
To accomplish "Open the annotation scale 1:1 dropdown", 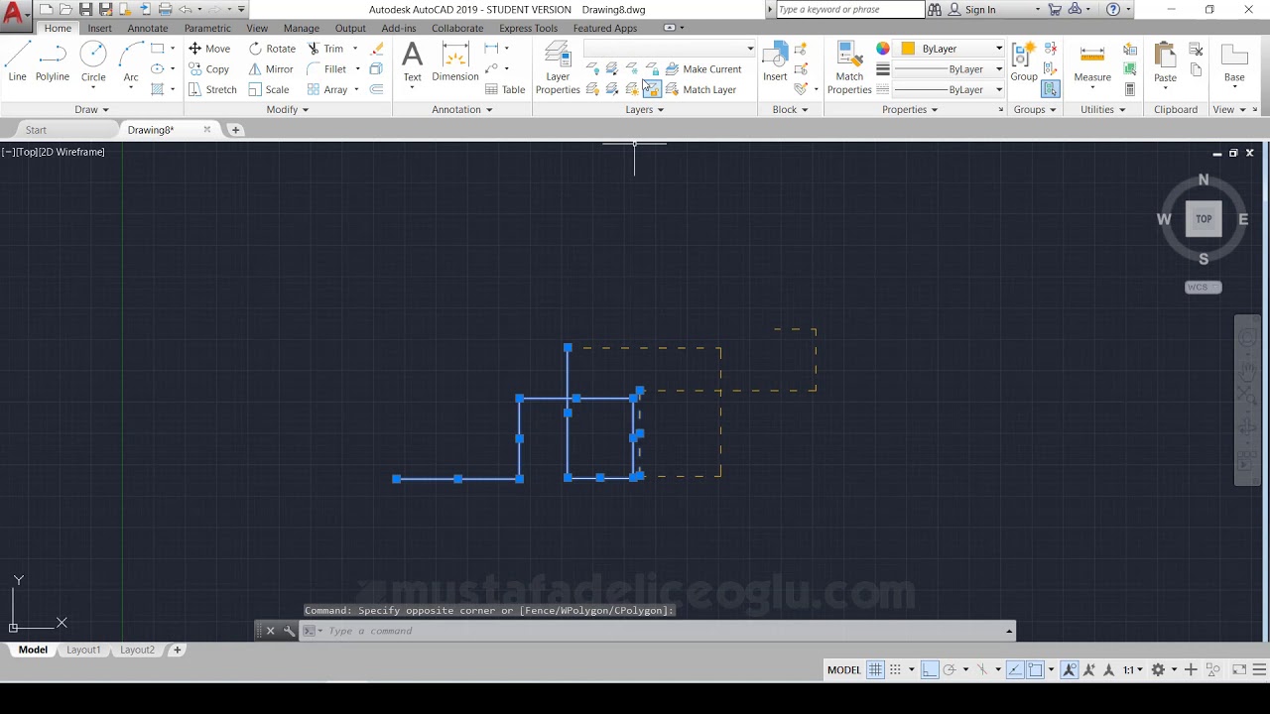I will pos(1134,670).
